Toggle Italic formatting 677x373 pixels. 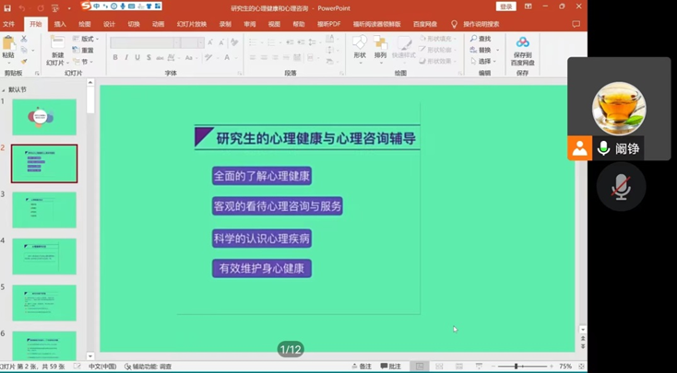click(x=126, y=58)
